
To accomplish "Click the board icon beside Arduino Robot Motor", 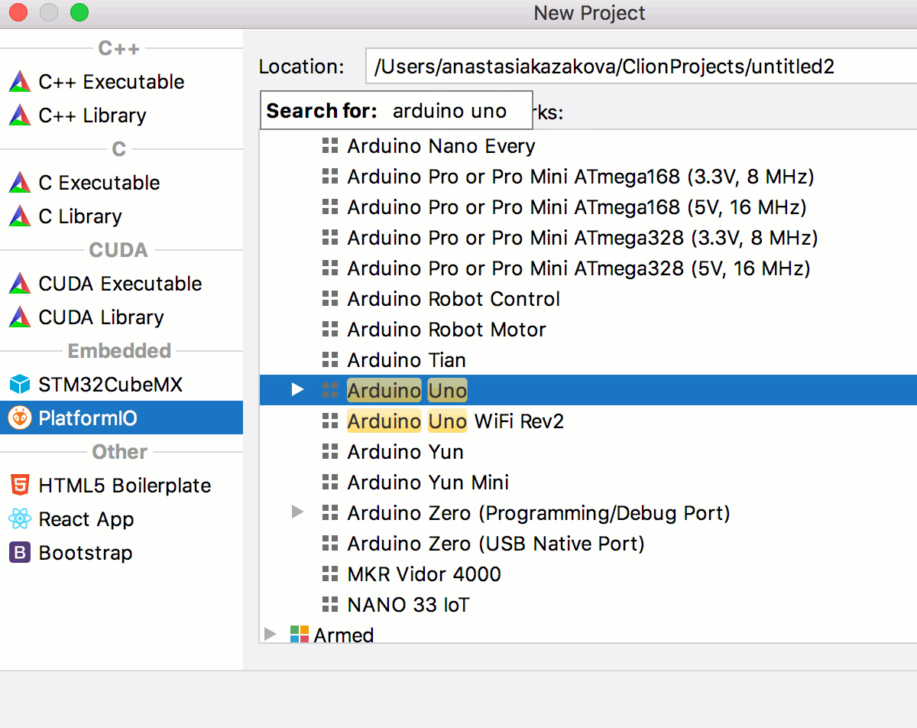I will click(330, 330).
